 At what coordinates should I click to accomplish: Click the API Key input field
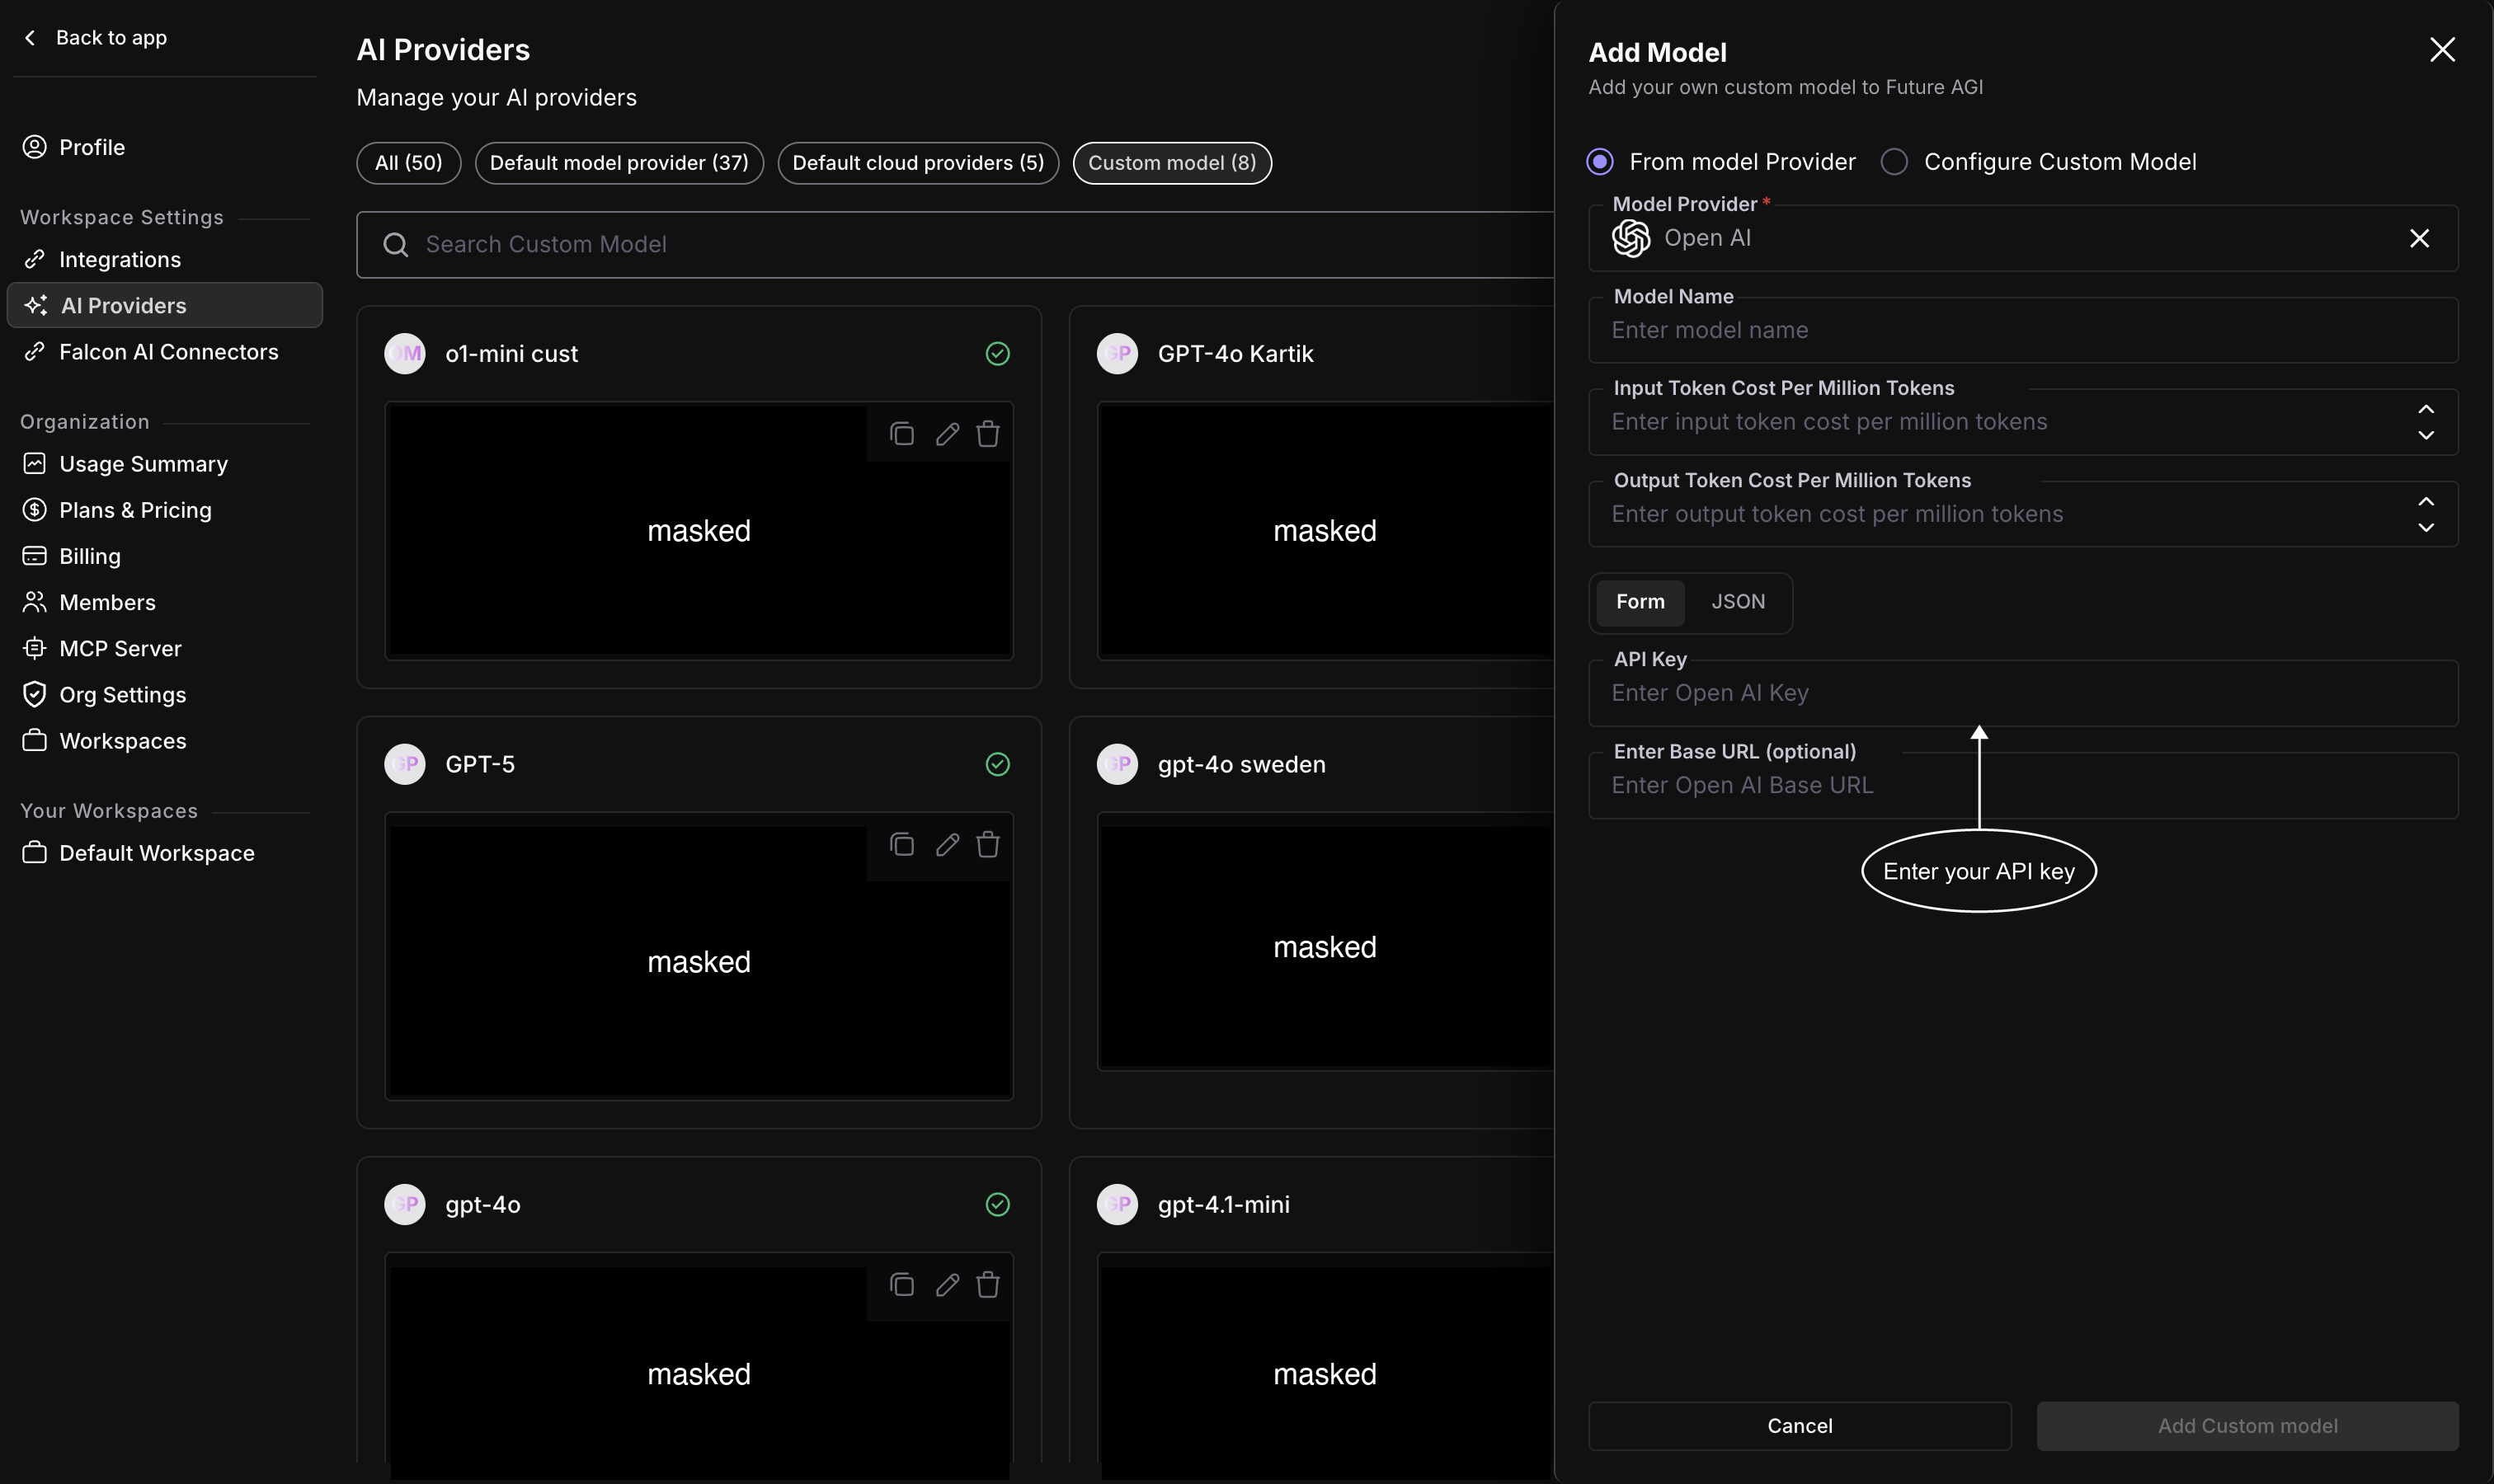2023,693
